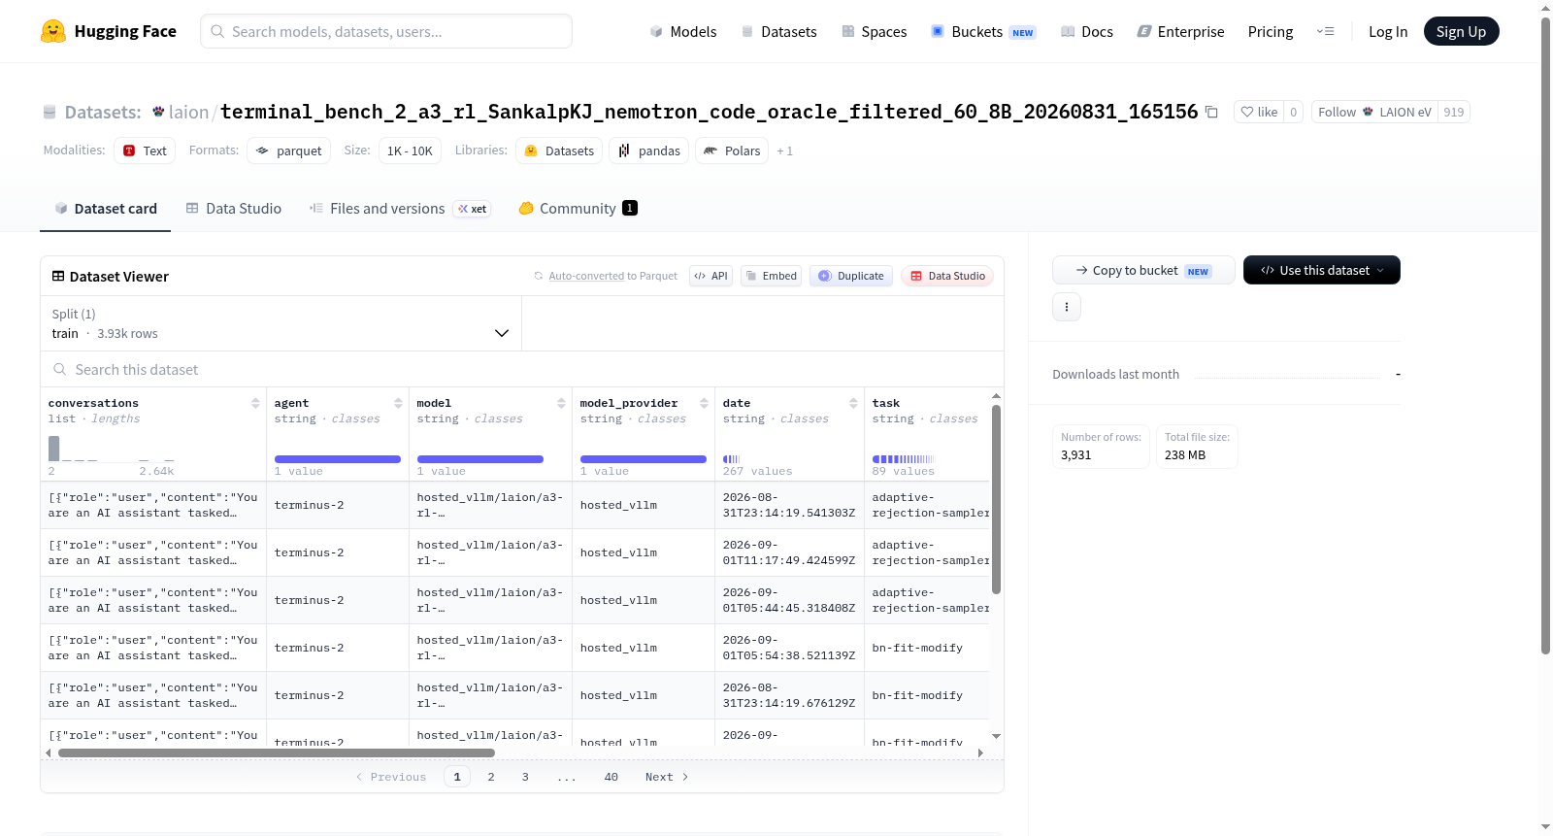The image size is (1553, 836).
Task: Click the date cell 2026-09-01T11:17:49.424599Z
Action: pyautogui.click(x=789, y=552)
